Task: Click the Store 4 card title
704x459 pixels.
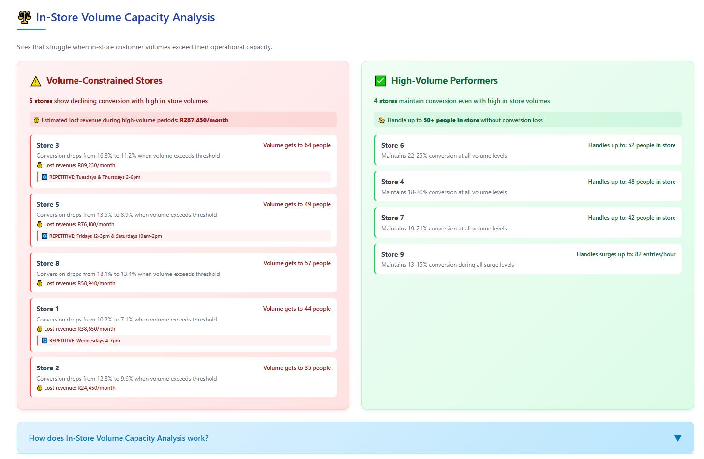Action: [x=392, y=182]
